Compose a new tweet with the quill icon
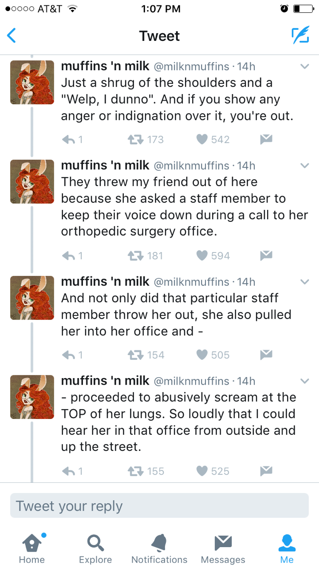The image size is (319, 568). [300, 35]
